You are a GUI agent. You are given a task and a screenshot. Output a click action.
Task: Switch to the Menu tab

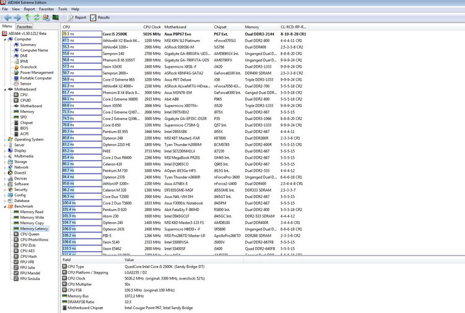pyautogui.click(x=7, y=26)
